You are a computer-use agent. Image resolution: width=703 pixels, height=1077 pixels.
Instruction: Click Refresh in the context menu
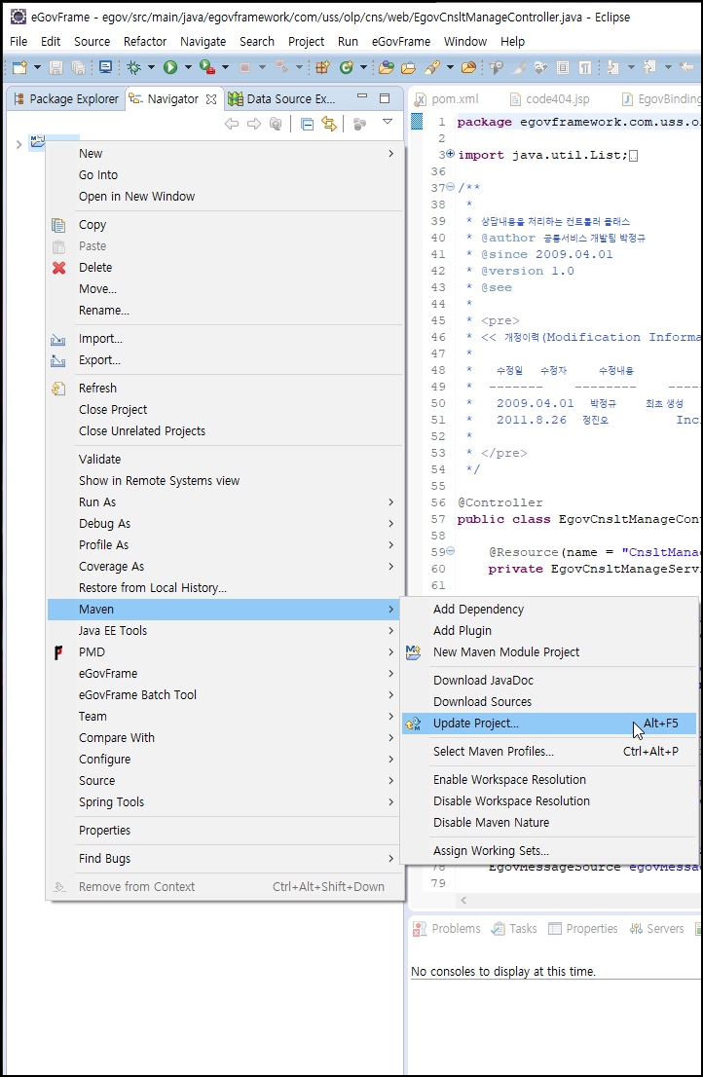[225, 389]
